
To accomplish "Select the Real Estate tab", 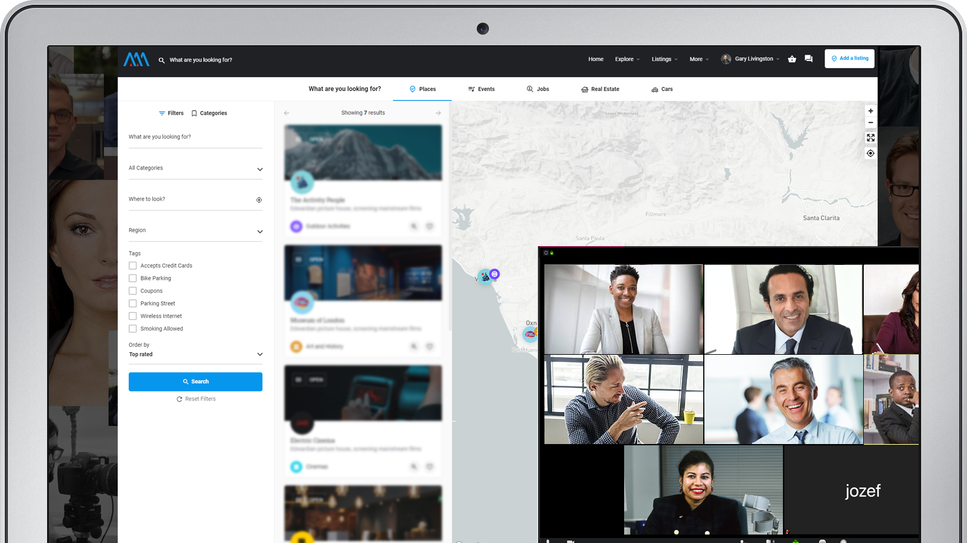I will pyautogui.click(x=600, y=89).
